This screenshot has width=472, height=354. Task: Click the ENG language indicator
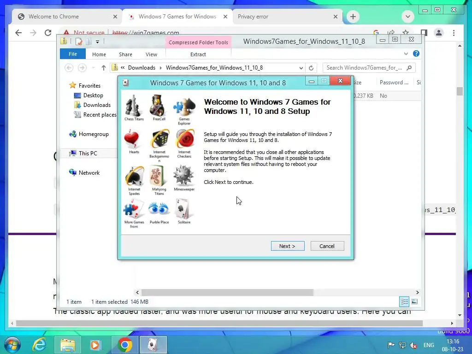[429, 345]
